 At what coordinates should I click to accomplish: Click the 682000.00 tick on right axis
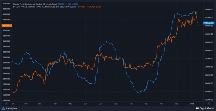pyautogui.click(x=209, y=100)
